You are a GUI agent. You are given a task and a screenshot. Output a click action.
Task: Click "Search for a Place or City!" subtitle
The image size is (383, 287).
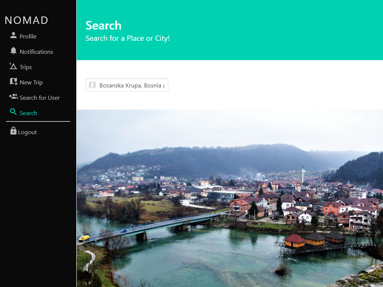pos(128,38)
